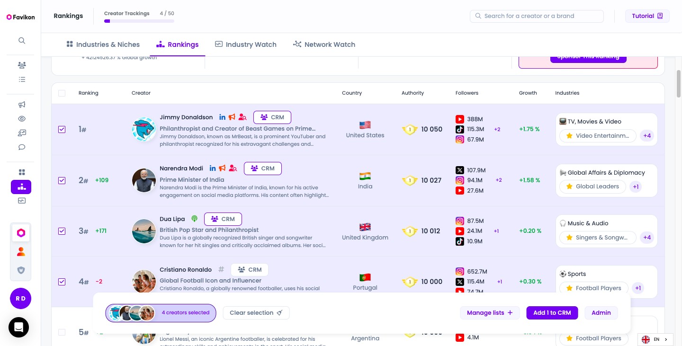Click the Creator Trackings progress bar

coord(139,21)
